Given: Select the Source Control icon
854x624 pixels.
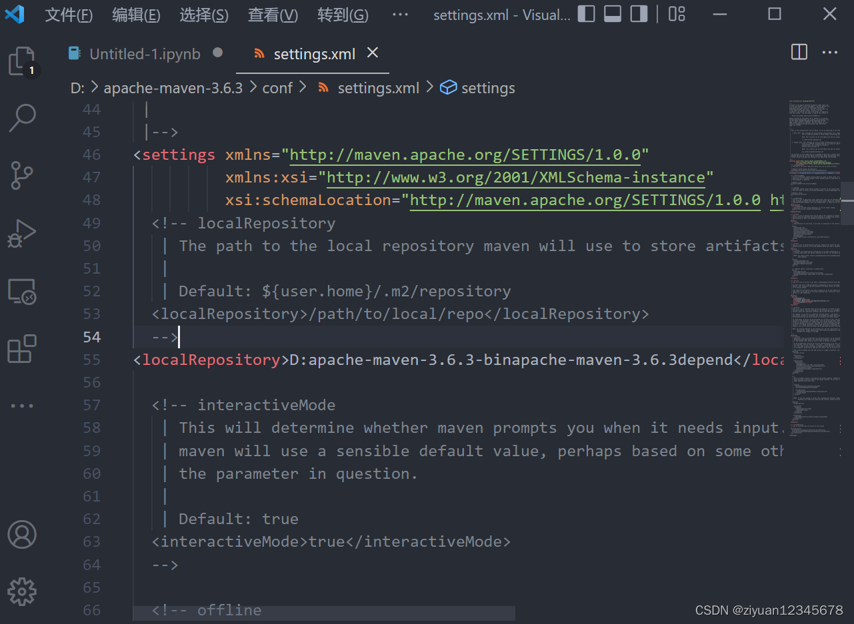Looking at the screenshot, I should pos(22,175).
